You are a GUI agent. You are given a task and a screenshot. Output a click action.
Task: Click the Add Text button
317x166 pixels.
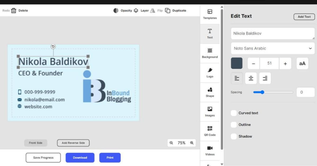(304, 17)
